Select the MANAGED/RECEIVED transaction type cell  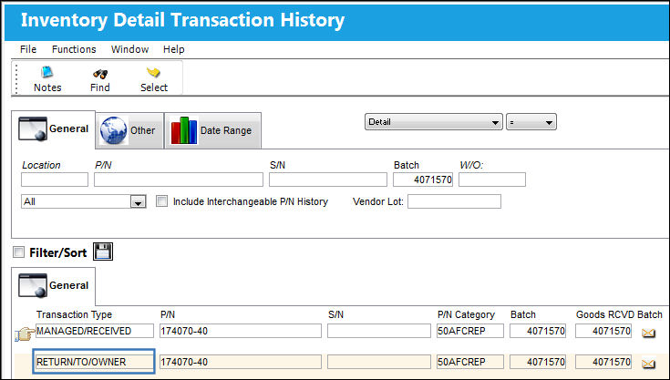[x=95, y=331]
